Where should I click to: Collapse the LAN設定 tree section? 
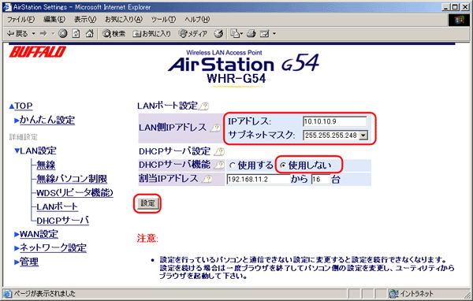point(17,150)
